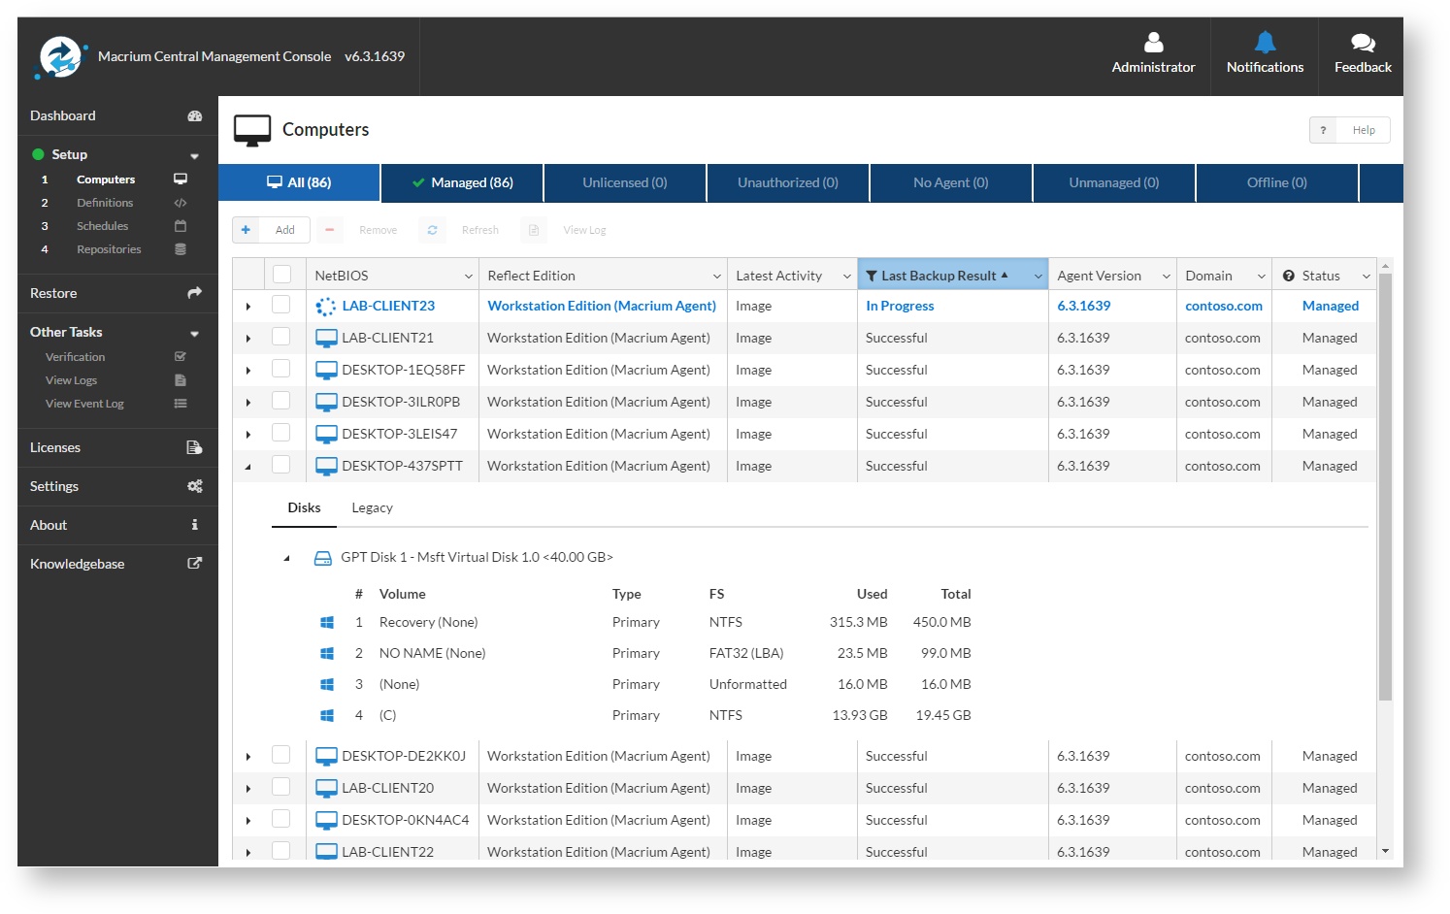
Task: Collapse the DESKTOP-437SPTT row details
Action: (x=248, y=467)
